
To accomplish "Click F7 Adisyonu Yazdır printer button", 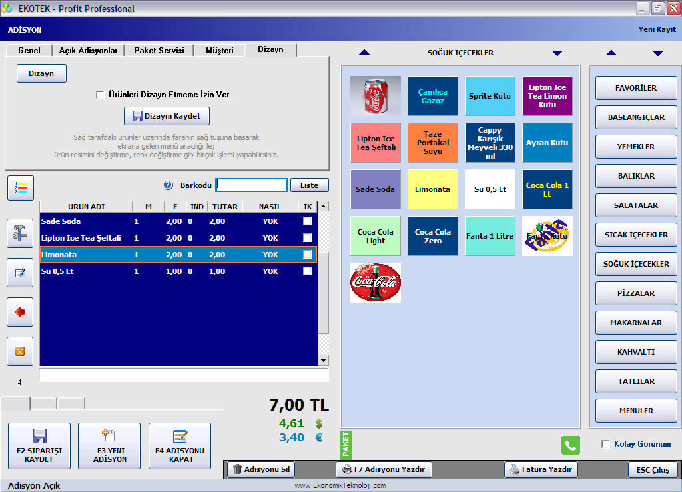I will pyautogui.click(x=384, y=469).
